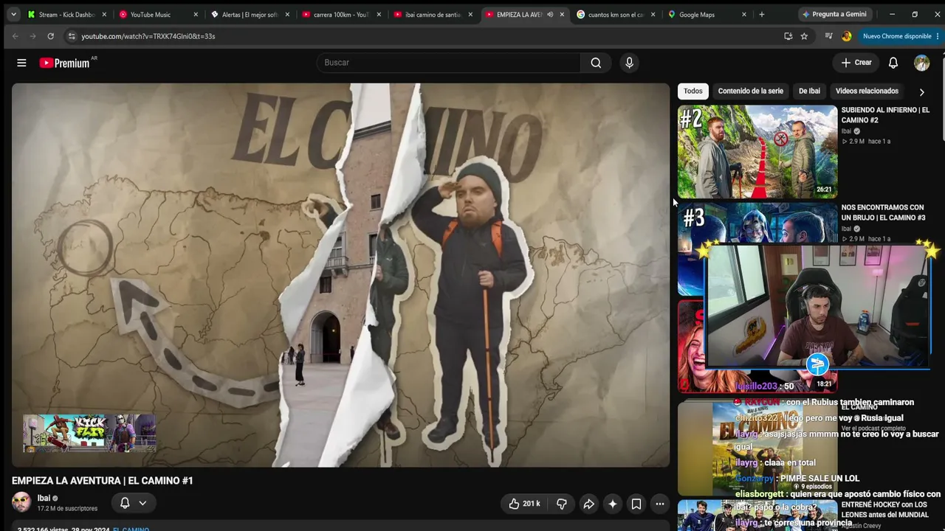Start voice search with the microphone
Viewport: 945px width, 531px height.
pyautogui.click(x=629, y=63)
